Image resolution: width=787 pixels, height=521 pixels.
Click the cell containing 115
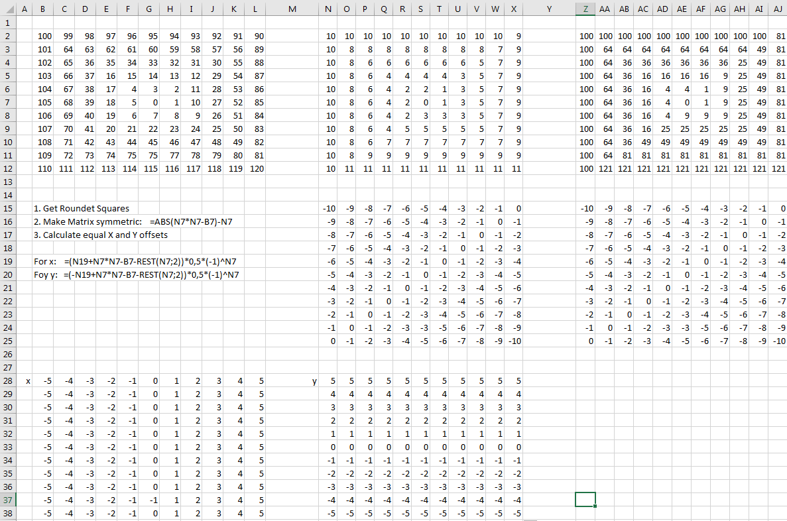(149, 168)
